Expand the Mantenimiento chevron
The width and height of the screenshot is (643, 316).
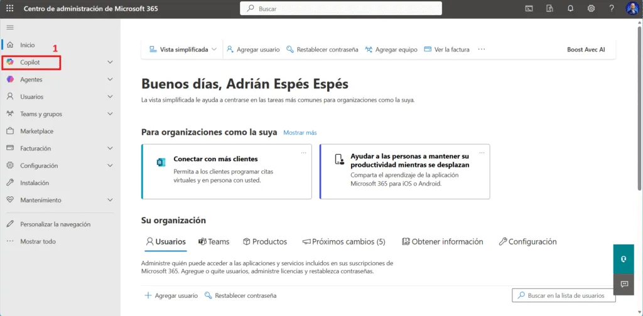click(110, 200)
